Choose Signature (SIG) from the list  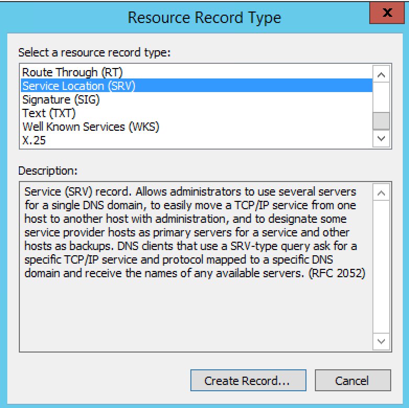197,99
